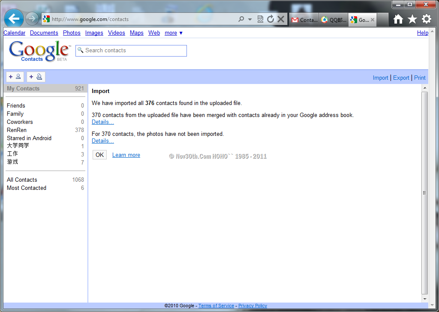Open the Web link
439x312 pixels.
click(x=154, y=33)
